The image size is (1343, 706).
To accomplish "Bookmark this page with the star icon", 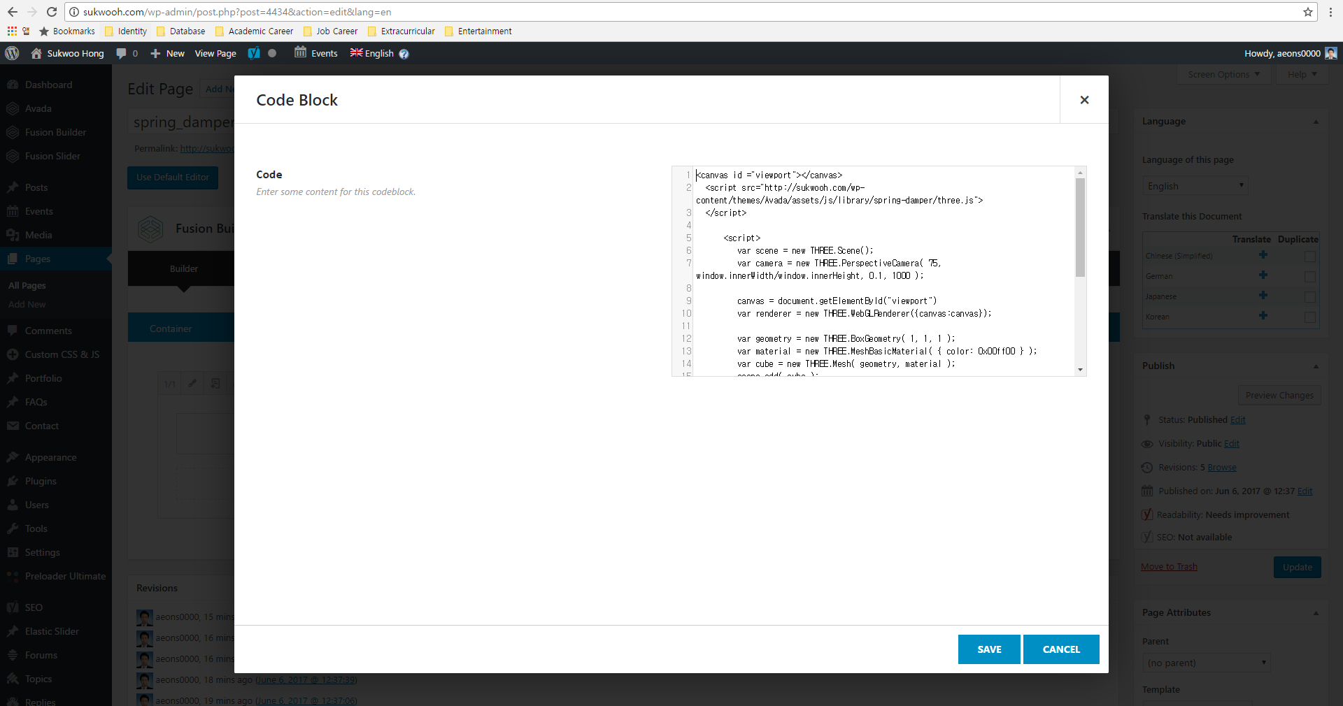I will click(x=1308, y=12).
